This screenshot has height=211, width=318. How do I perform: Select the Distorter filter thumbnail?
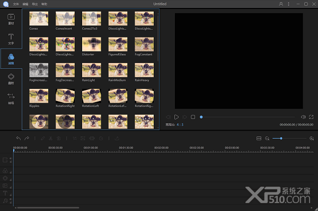[x=92, y=44]
